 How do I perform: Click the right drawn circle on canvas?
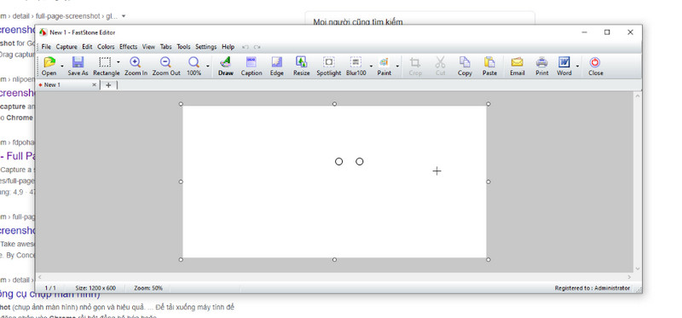point(359,161)
